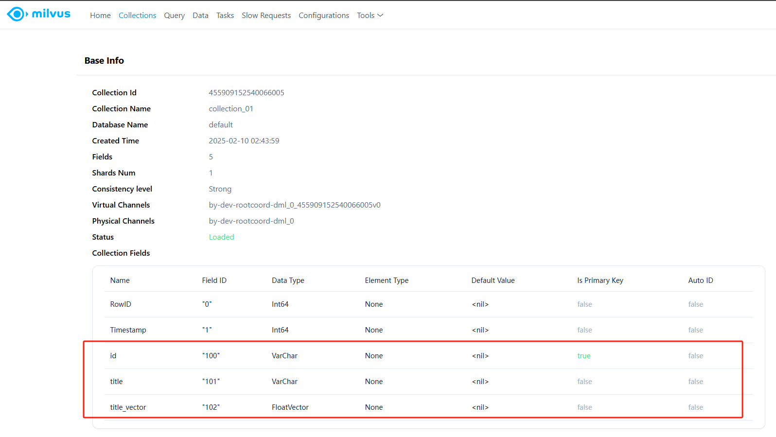This screenshot has height=437, width=776.
Task: Open the Configurations page
Action: 324,16
